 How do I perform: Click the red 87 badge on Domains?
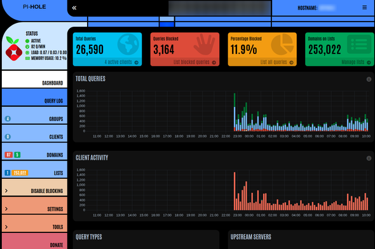point(9,155)
